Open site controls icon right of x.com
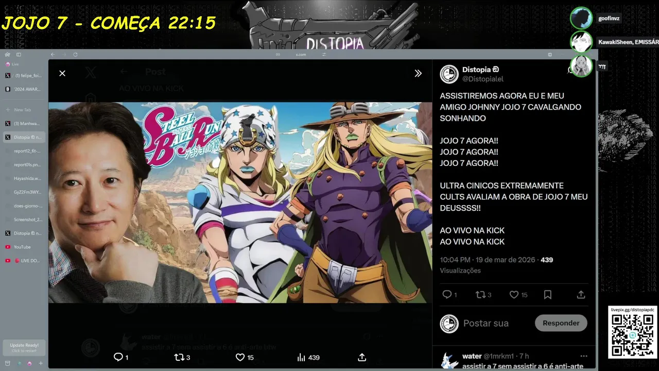 (324, 55)
